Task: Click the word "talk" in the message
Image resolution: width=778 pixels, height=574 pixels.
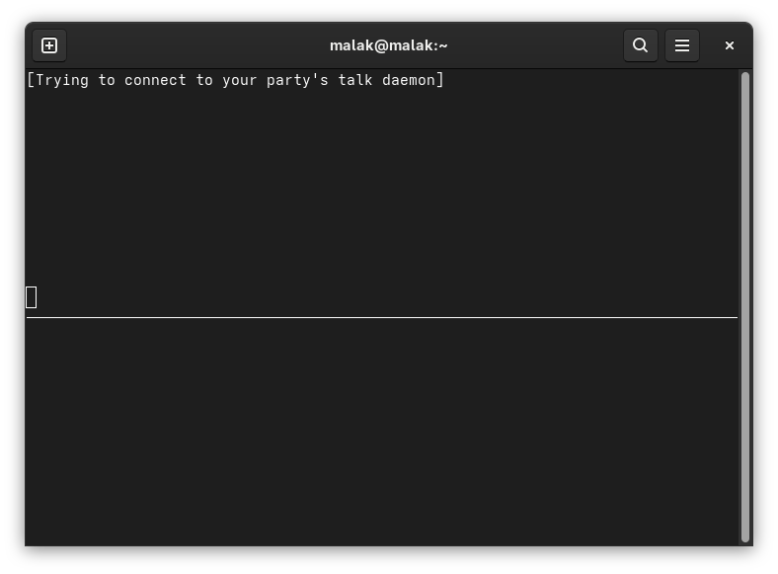Action: [355, 80]
